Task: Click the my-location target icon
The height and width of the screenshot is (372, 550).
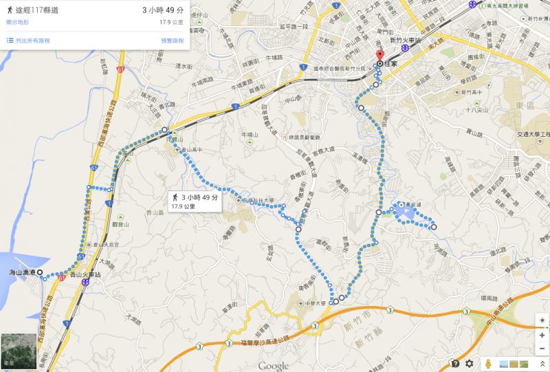Action: pos(542,320)
